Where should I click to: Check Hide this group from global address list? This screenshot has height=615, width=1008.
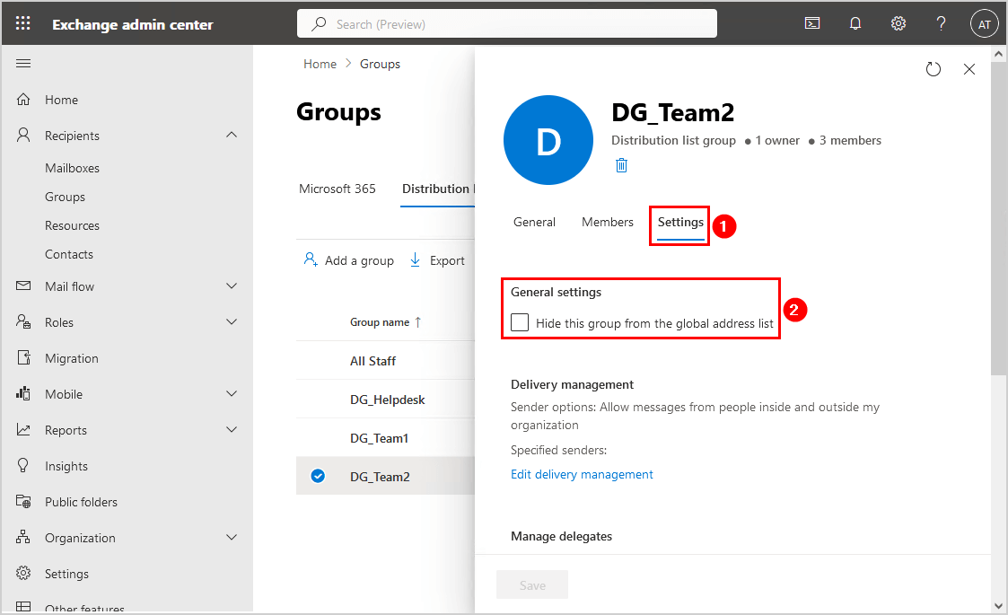point(520,323)
